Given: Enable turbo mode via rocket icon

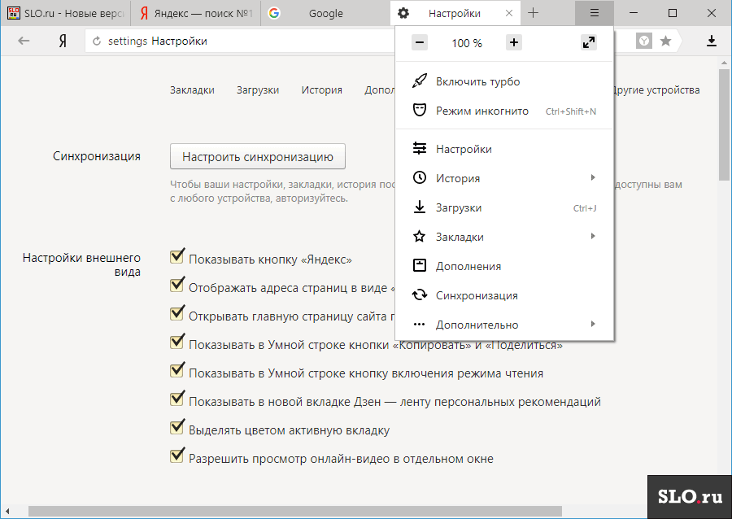Looking at the screenshot, I should click(x=419, y=81).
